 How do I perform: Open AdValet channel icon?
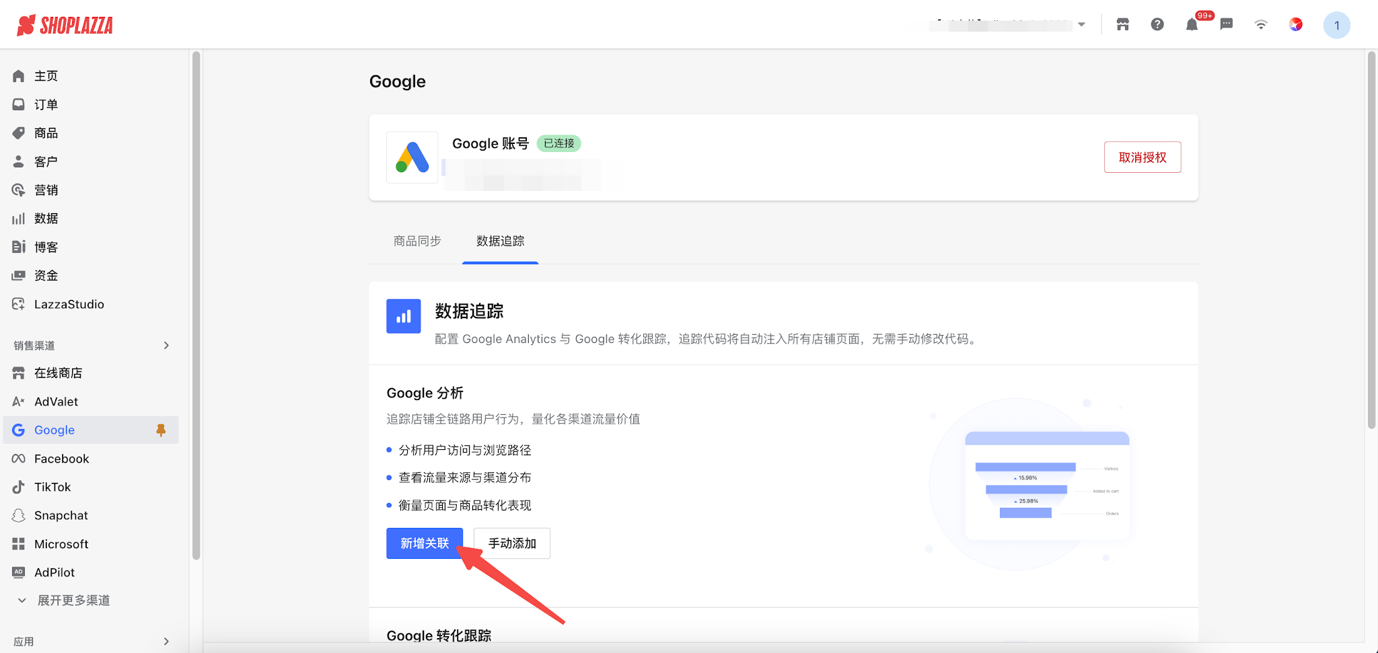19,401
